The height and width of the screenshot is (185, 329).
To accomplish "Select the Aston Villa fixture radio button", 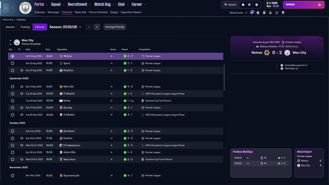I will (x=12, y=152).
